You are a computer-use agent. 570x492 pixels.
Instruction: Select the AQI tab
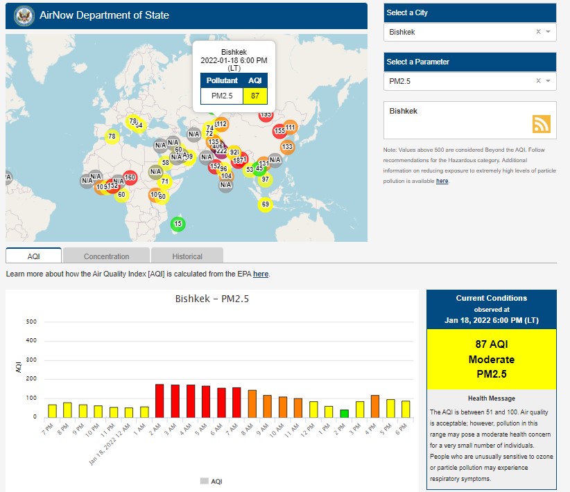click(33, 256)
